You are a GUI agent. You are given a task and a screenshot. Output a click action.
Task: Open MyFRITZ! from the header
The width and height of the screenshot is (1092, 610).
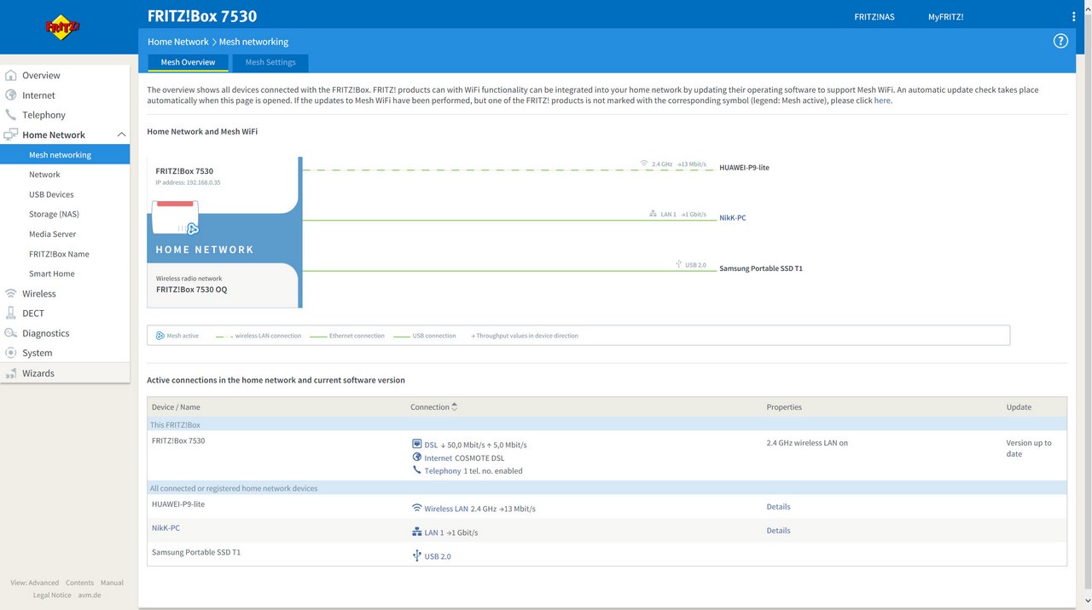(945, 17)
